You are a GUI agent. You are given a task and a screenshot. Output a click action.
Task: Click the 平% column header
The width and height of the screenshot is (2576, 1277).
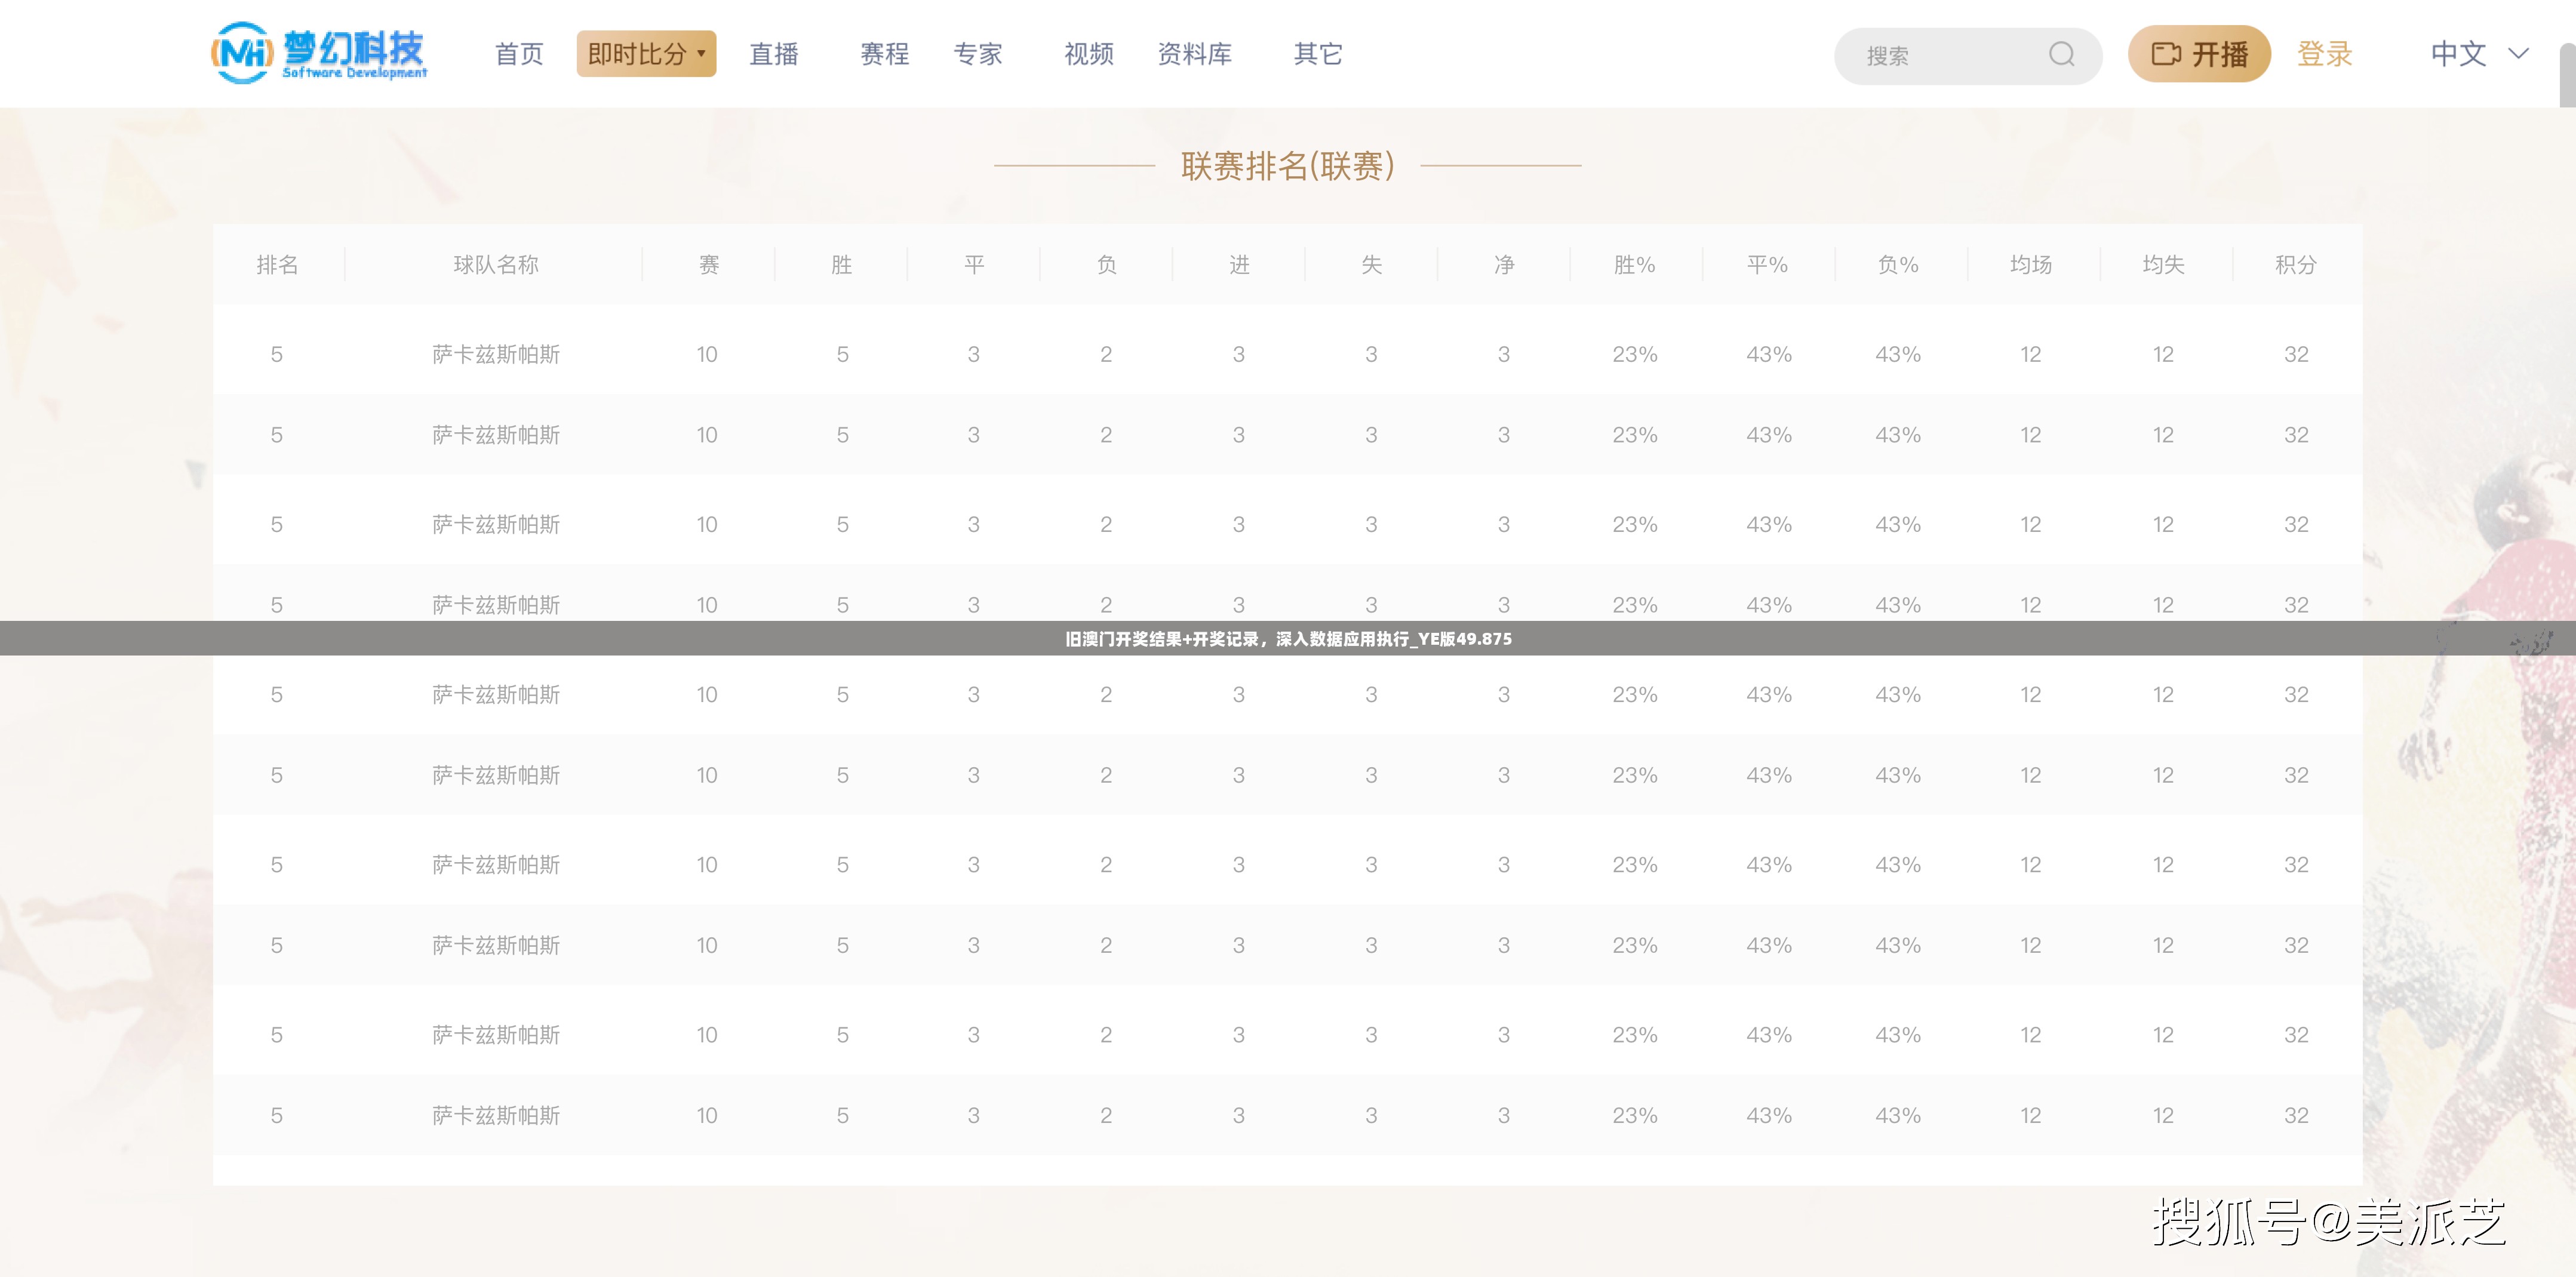pyautogui.click(x=1767, y=265)
